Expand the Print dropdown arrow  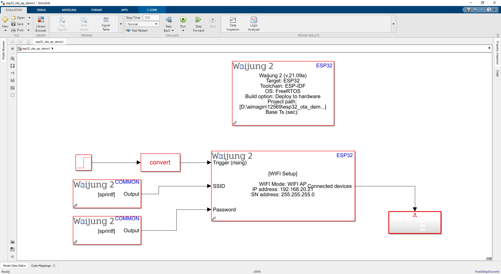pos(28,30)
